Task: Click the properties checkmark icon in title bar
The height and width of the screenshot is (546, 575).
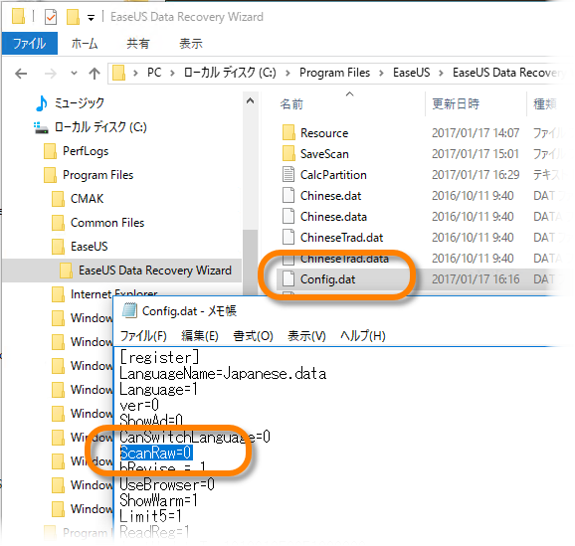Action: pos(51,17)
